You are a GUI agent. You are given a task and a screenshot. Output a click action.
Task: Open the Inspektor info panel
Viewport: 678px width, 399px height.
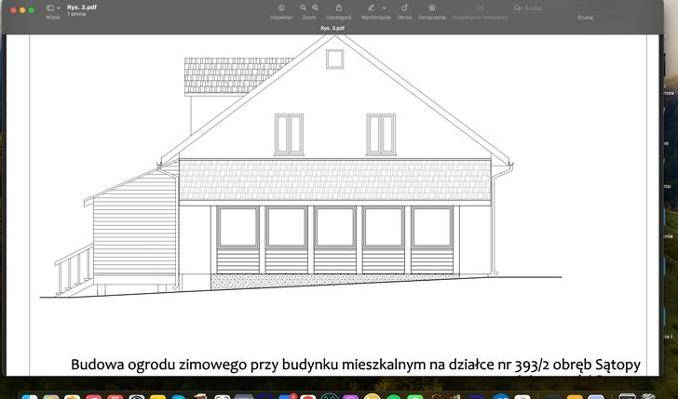tap(281, 7)
